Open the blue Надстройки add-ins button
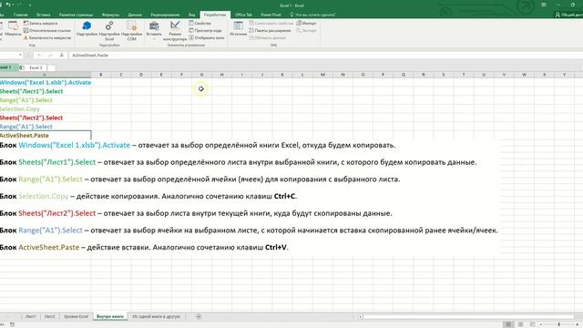The image size is (583, 328). click(87, 29)
